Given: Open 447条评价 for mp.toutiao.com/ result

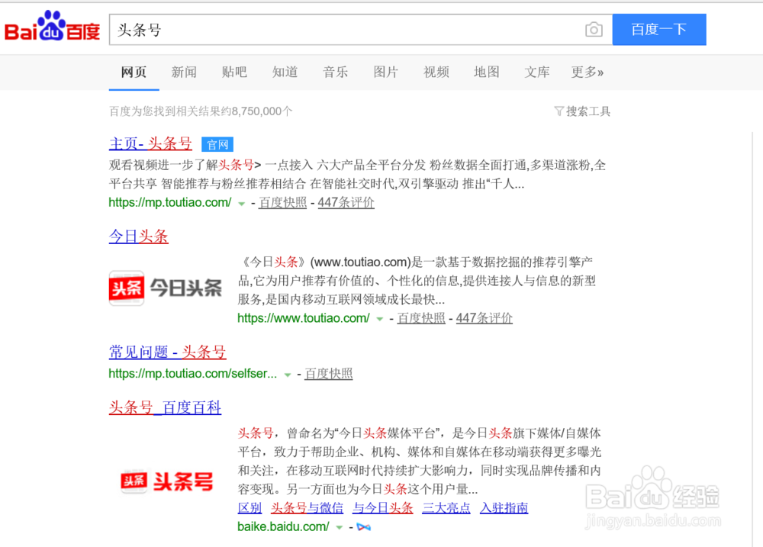Looking at the screenshot, I should tap(346, 203).
